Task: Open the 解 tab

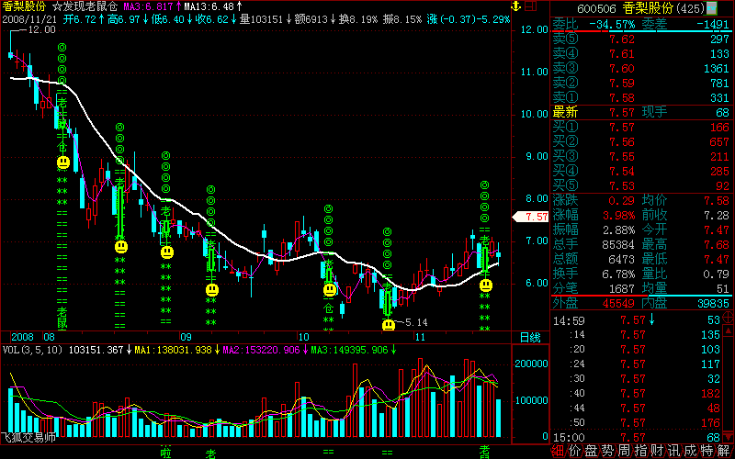Action: [x=724, y=451]
